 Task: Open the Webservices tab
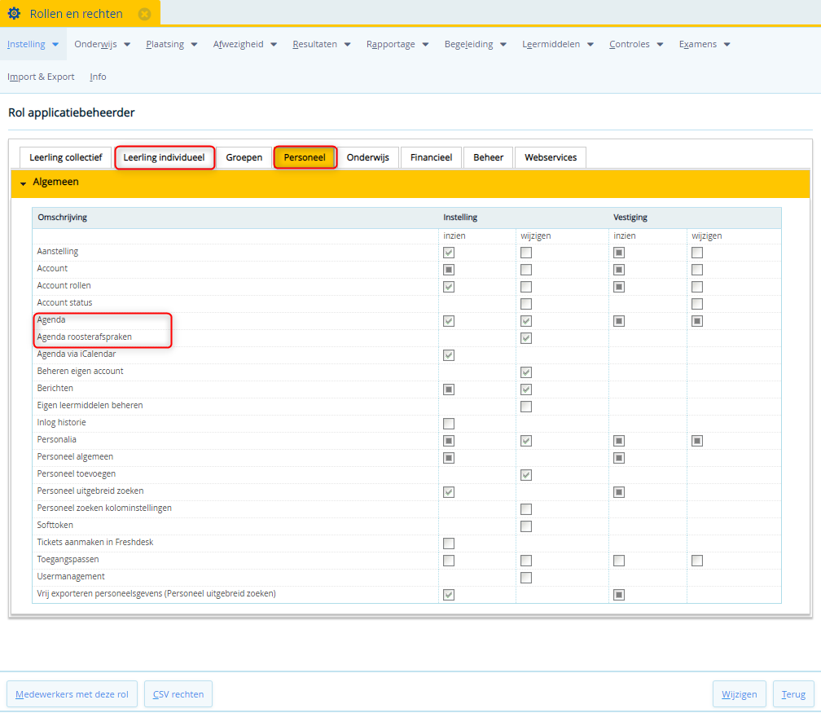pyautogui.click(x=551, y=158)
